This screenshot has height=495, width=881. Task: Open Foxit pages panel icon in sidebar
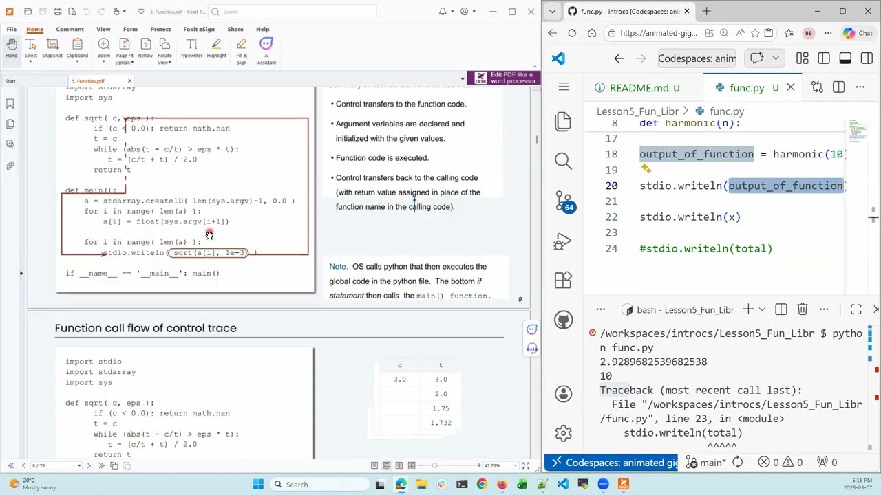point(10,124)
